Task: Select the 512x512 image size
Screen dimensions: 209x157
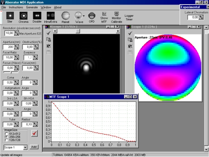Action: 6,134
